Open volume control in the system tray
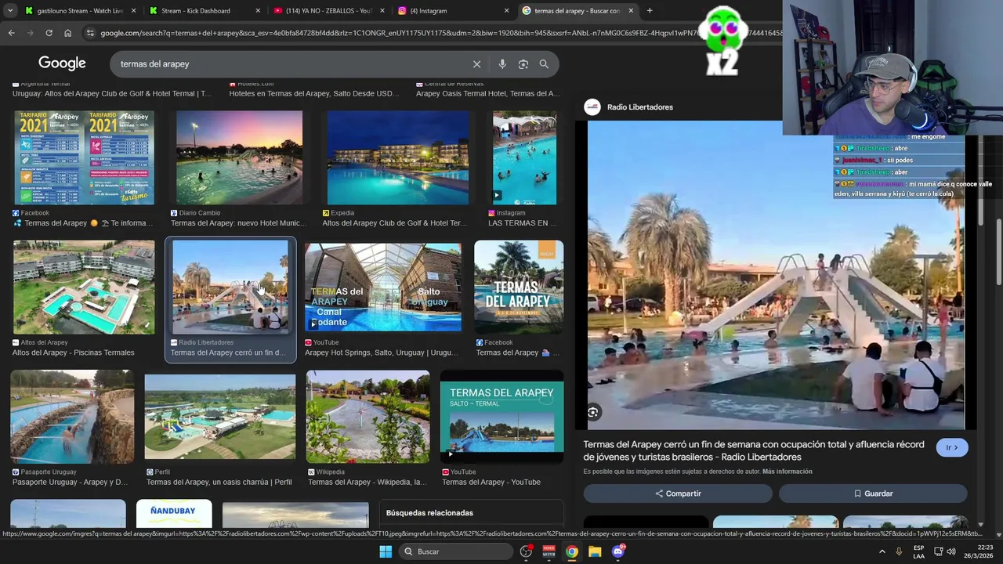The image size is (1003, 564). pos(952,551)
